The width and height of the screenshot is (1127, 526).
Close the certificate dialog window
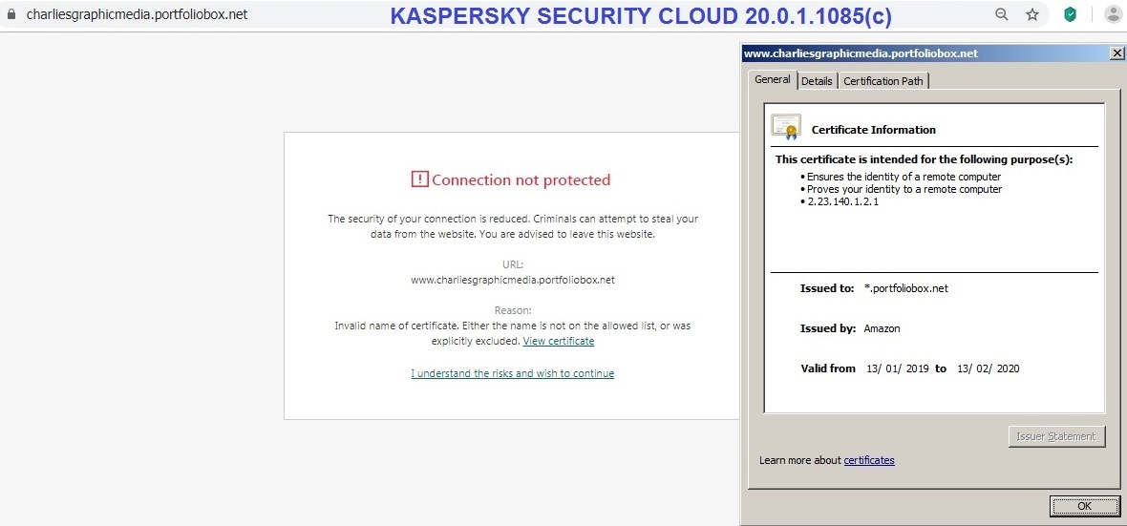(x=1116, y=53)
